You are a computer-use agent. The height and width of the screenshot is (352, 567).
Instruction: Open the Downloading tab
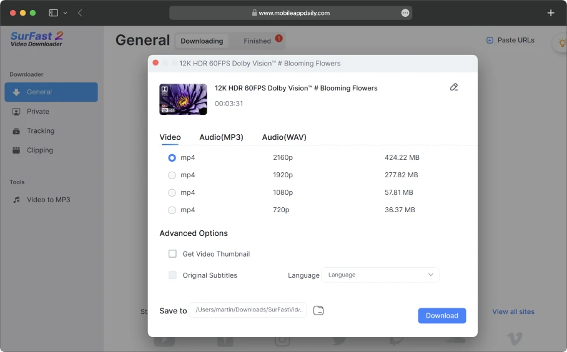coord(202,41)
